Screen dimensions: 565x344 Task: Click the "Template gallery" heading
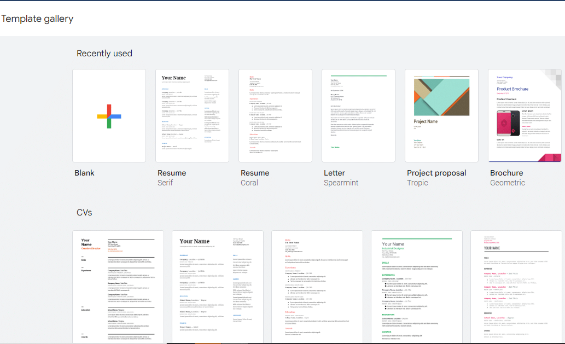tap(37, 19)
